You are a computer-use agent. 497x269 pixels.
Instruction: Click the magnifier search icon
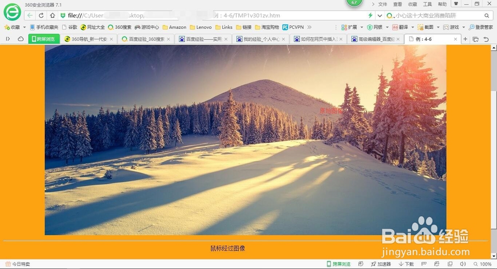click(487, 15)
